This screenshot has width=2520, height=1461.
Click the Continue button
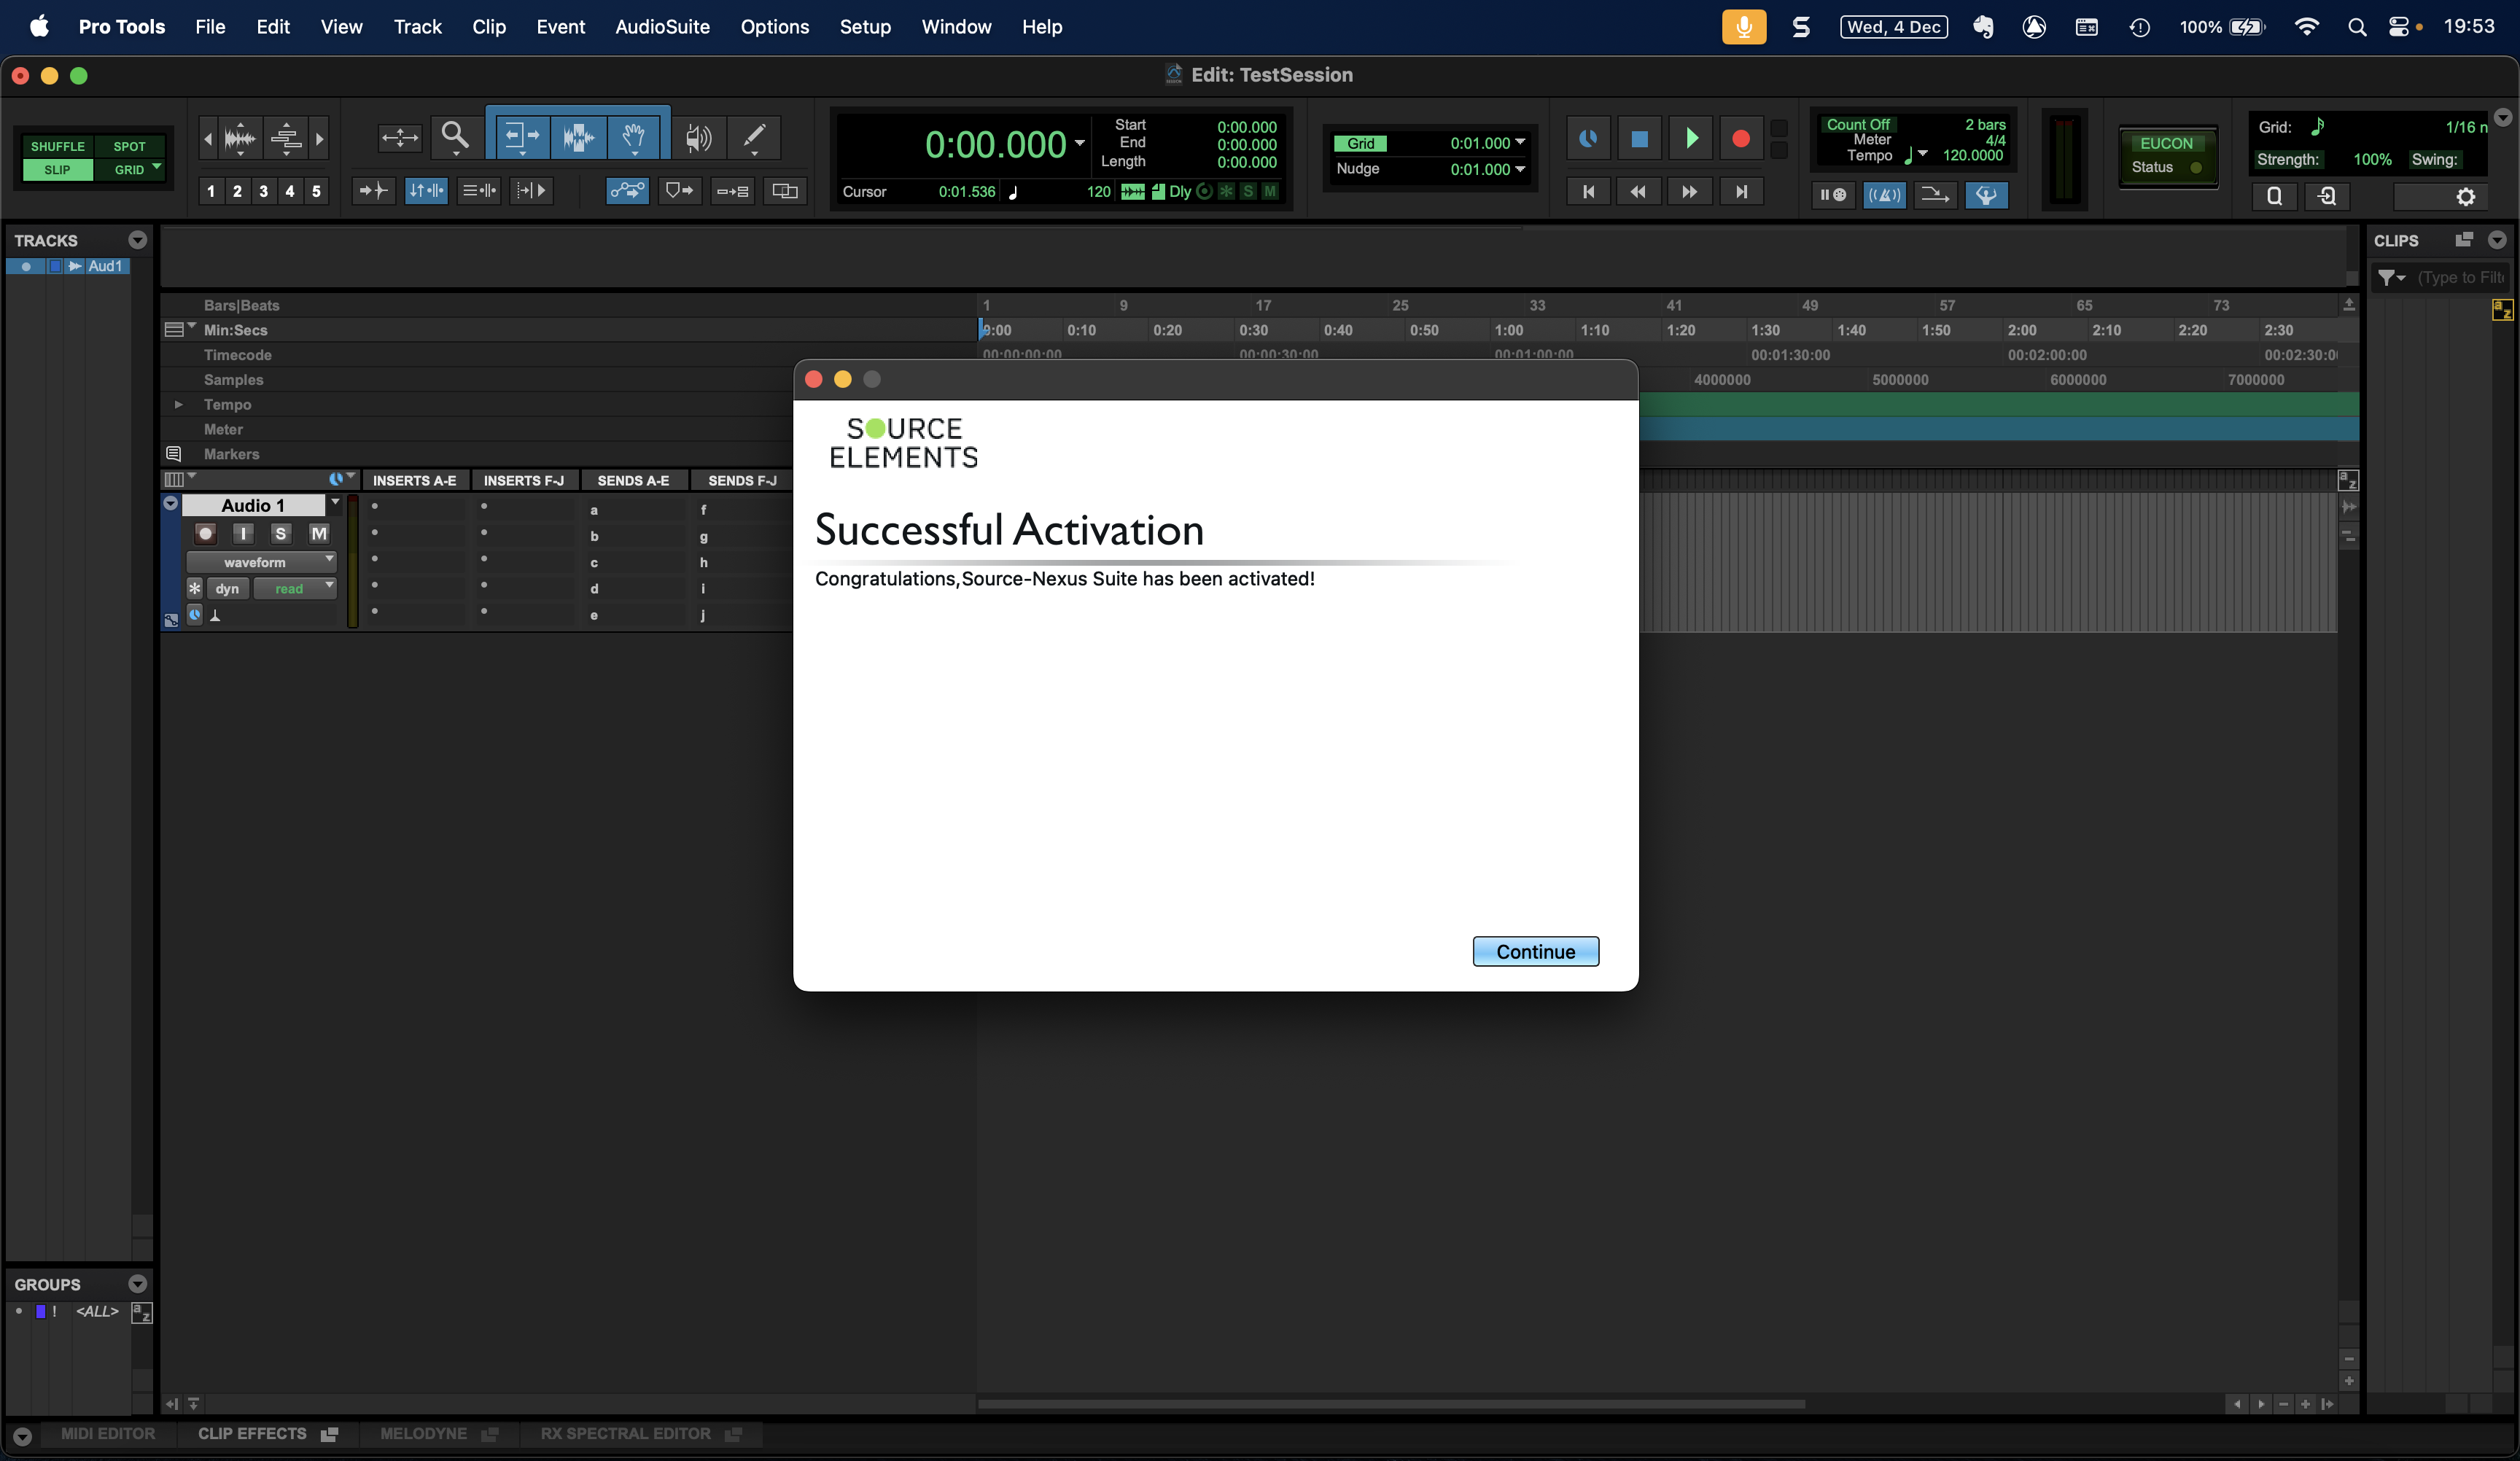[1535, 951]
